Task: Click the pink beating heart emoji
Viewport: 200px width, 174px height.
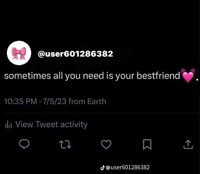Action: click(188, 75)
